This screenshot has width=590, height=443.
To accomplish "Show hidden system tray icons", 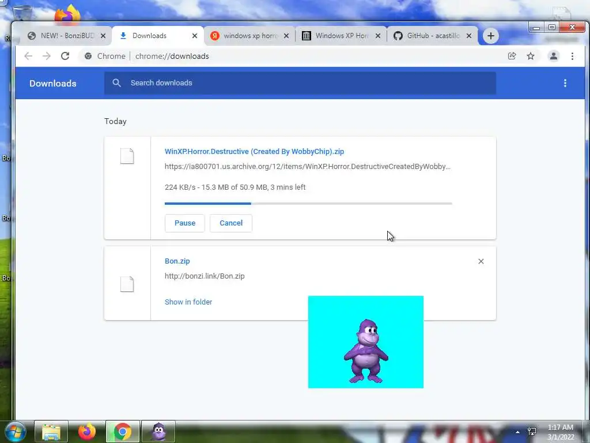I will pyautogui.click(x=517, y=432).
